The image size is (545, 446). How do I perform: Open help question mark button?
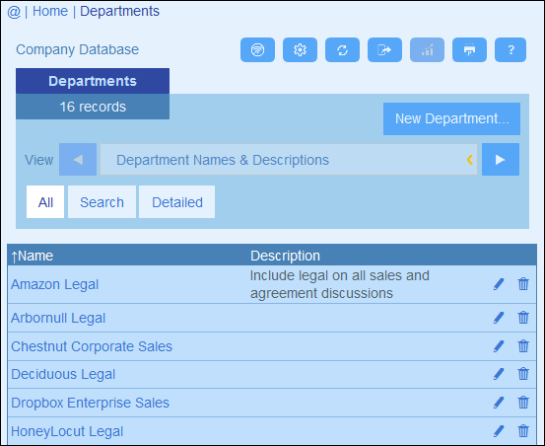[511, 50]
